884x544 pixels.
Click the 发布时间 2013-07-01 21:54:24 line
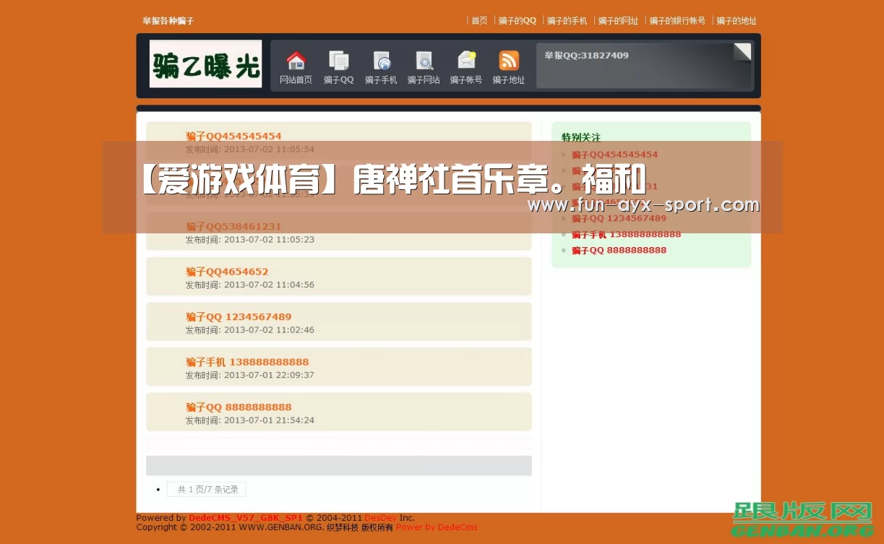(x=250, y=420)
